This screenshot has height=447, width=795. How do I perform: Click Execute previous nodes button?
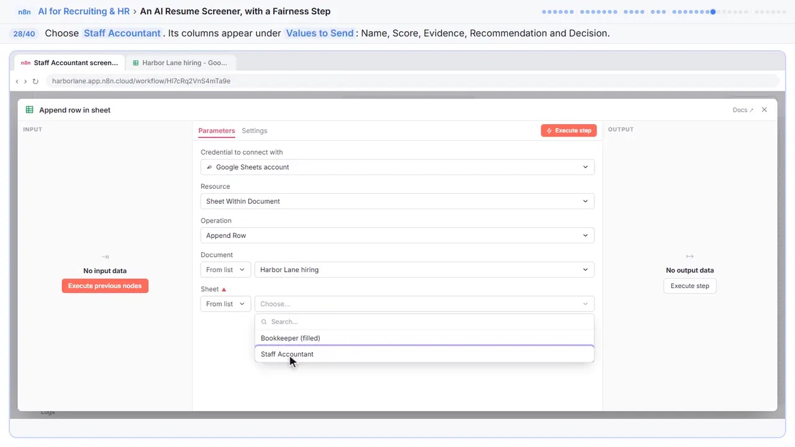105,286
